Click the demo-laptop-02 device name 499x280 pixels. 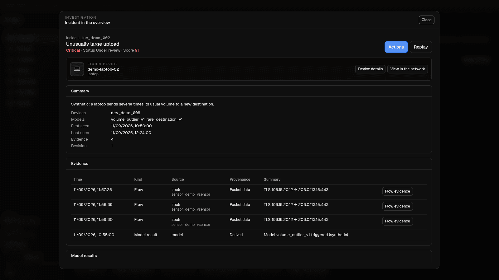103,69
